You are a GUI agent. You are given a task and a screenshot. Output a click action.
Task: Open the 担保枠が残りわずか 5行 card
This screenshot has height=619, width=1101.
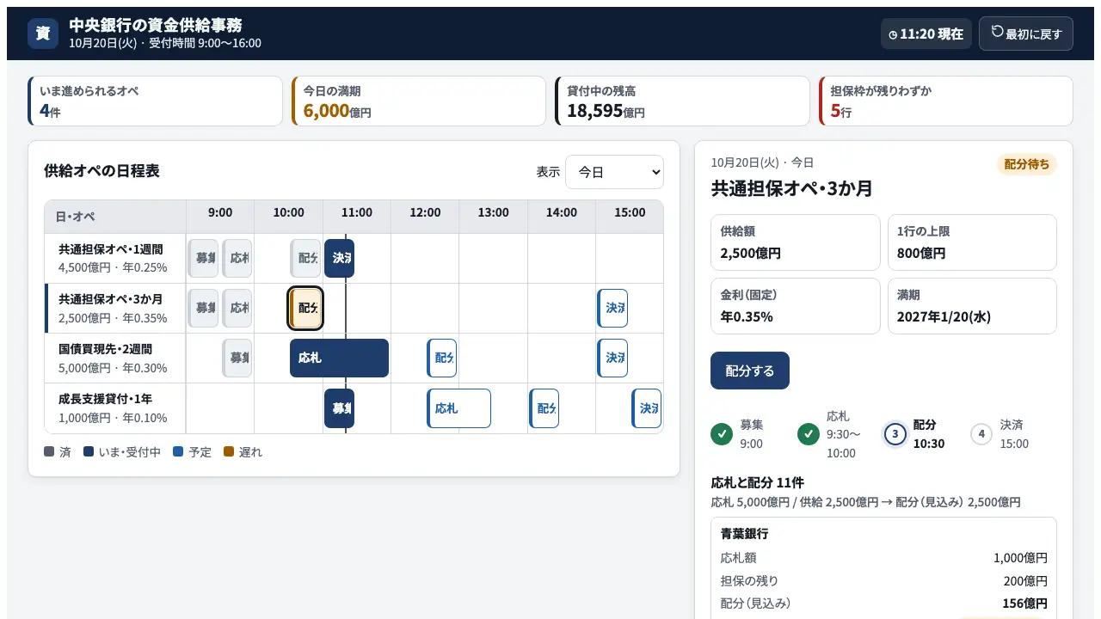946,101
